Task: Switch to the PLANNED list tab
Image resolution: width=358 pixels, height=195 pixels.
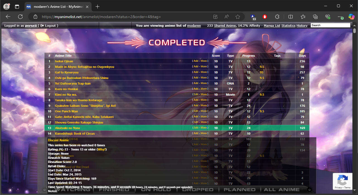Action: (x=240, y=190)
